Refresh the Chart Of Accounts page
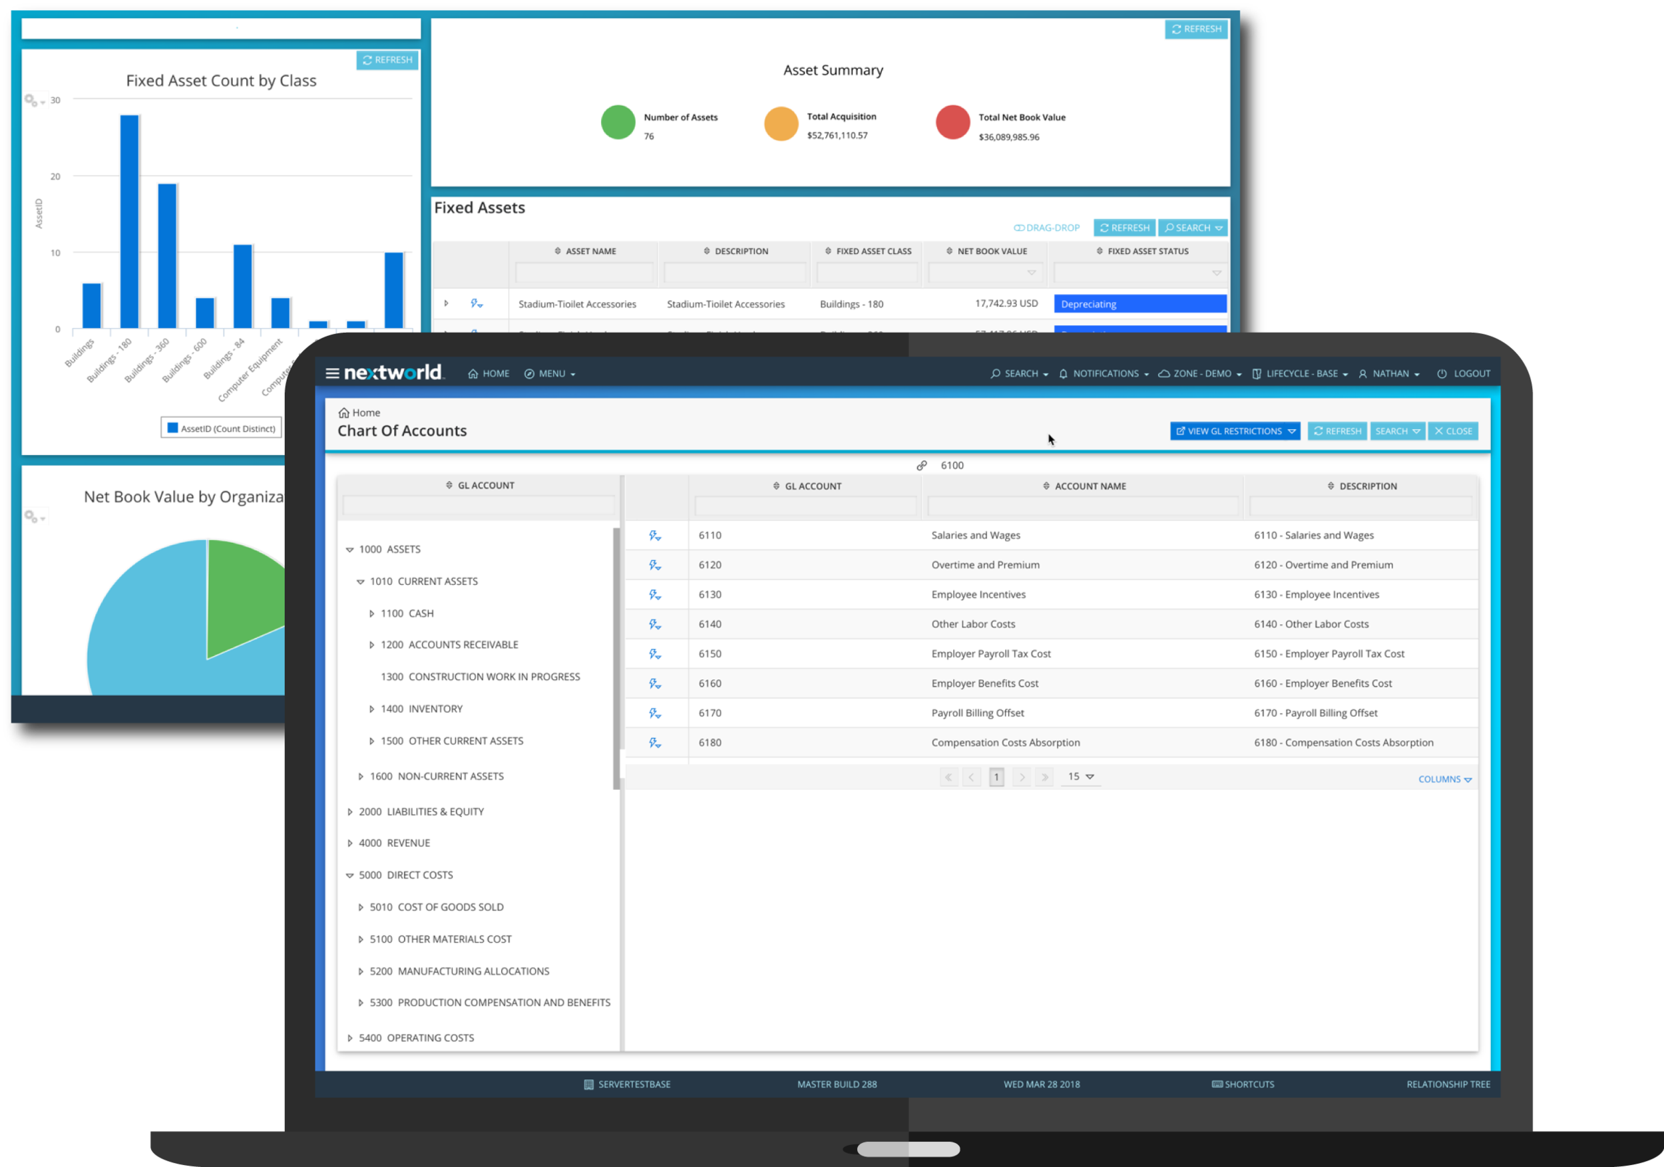The width and height of the screenshot is (1664, 1167). click(1337, 431)
